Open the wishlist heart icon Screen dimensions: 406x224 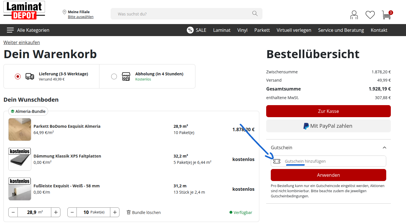click(370, 15)
